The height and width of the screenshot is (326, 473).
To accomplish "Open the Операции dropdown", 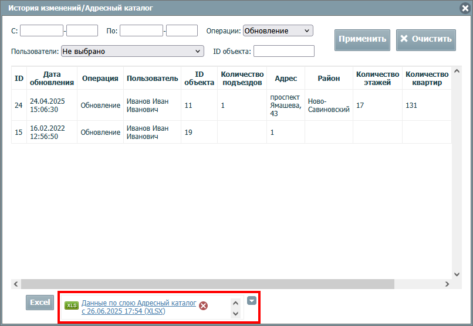I will (x=278, y=30).
